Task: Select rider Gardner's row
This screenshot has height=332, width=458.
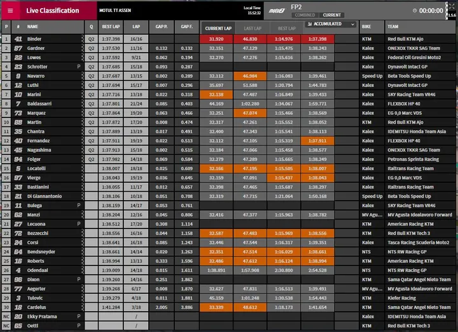Action: click(229, 48)
